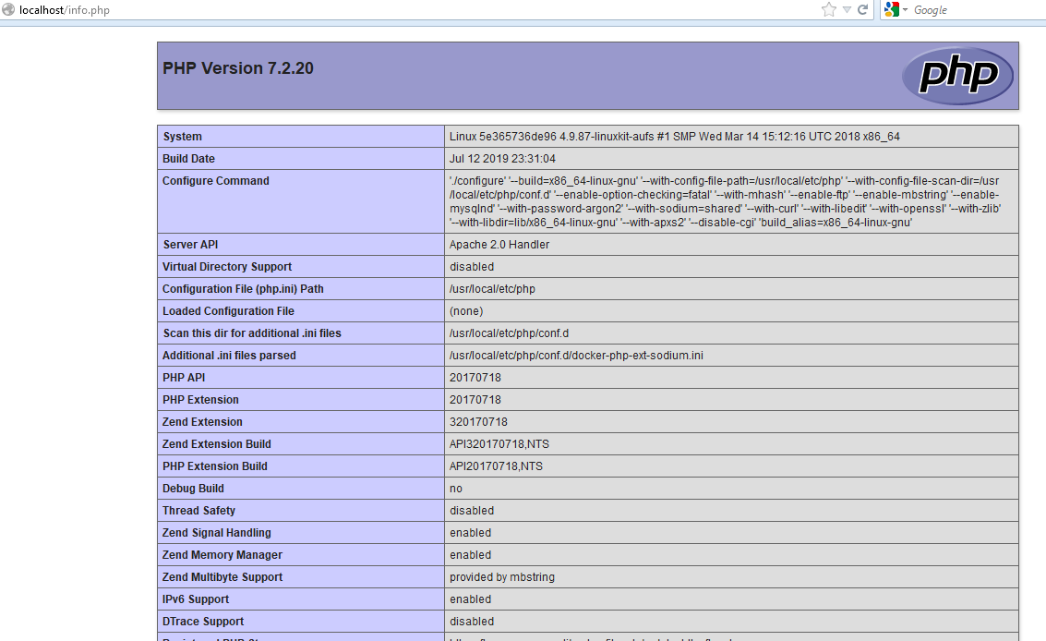Select API320170718,NTS value

tap(499, 443)
